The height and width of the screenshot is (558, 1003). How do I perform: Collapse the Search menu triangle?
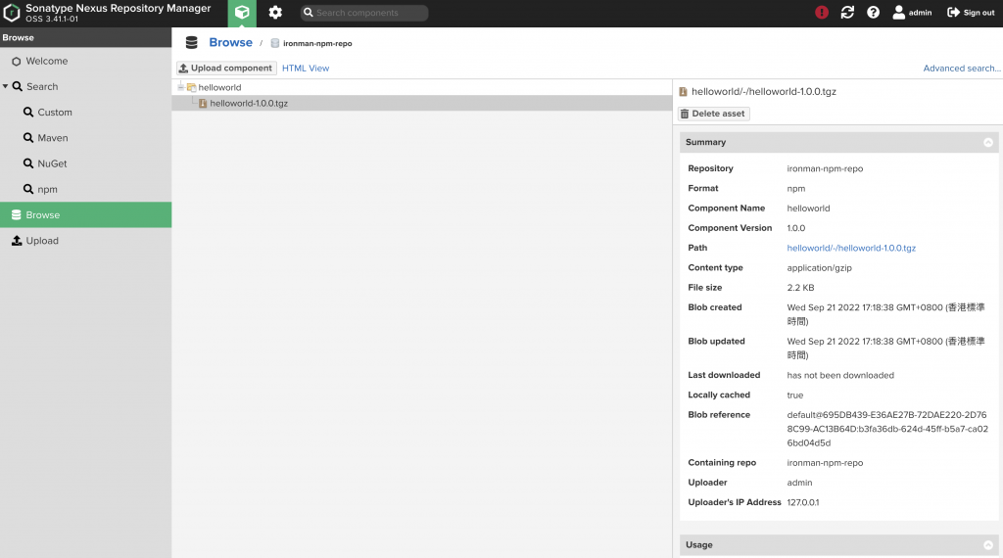[x=5, y=86]
